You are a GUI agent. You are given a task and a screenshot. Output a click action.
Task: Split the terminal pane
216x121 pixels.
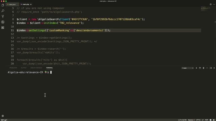pyautogui.click(x=200, y=68)
